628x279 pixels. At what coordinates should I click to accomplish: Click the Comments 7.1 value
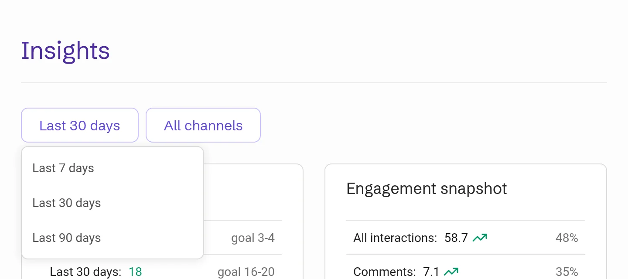tap(431, 272)
